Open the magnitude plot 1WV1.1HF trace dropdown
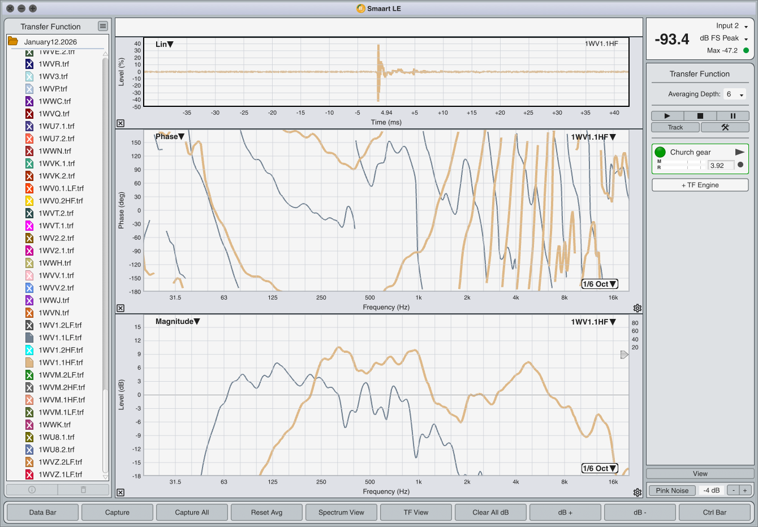Image resolution: width=758 pixels, height=527 pixels. pyautogui.click(x=593, y=322)
